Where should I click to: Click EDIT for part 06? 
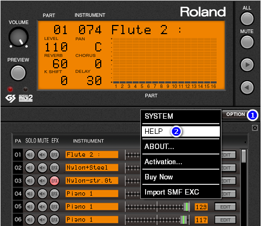225,220
